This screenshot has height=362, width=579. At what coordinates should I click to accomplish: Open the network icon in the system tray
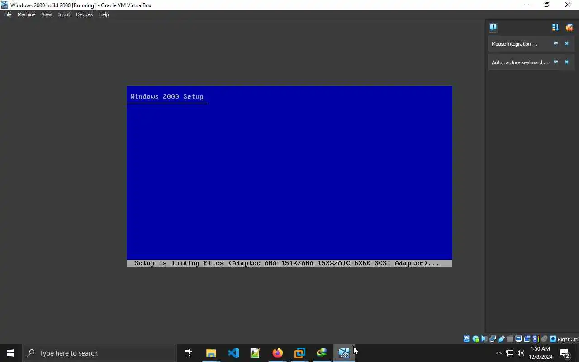pos(510,353)
